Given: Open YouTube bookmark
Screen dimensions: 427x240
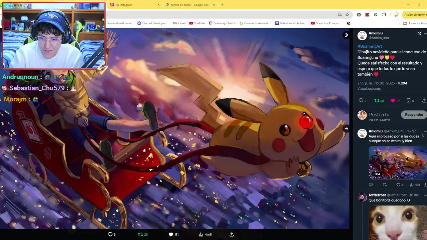Looking at the screenshot, I should (x=197, y=23).
